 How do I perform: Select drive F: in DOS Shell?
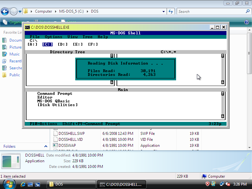coord(93,44)
